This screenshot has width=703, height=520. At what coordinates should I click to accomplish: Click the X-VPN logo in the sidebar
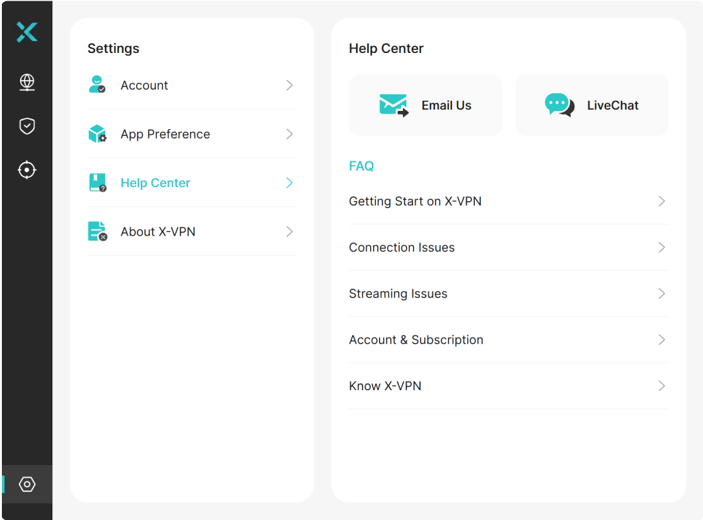pos(27,32)
